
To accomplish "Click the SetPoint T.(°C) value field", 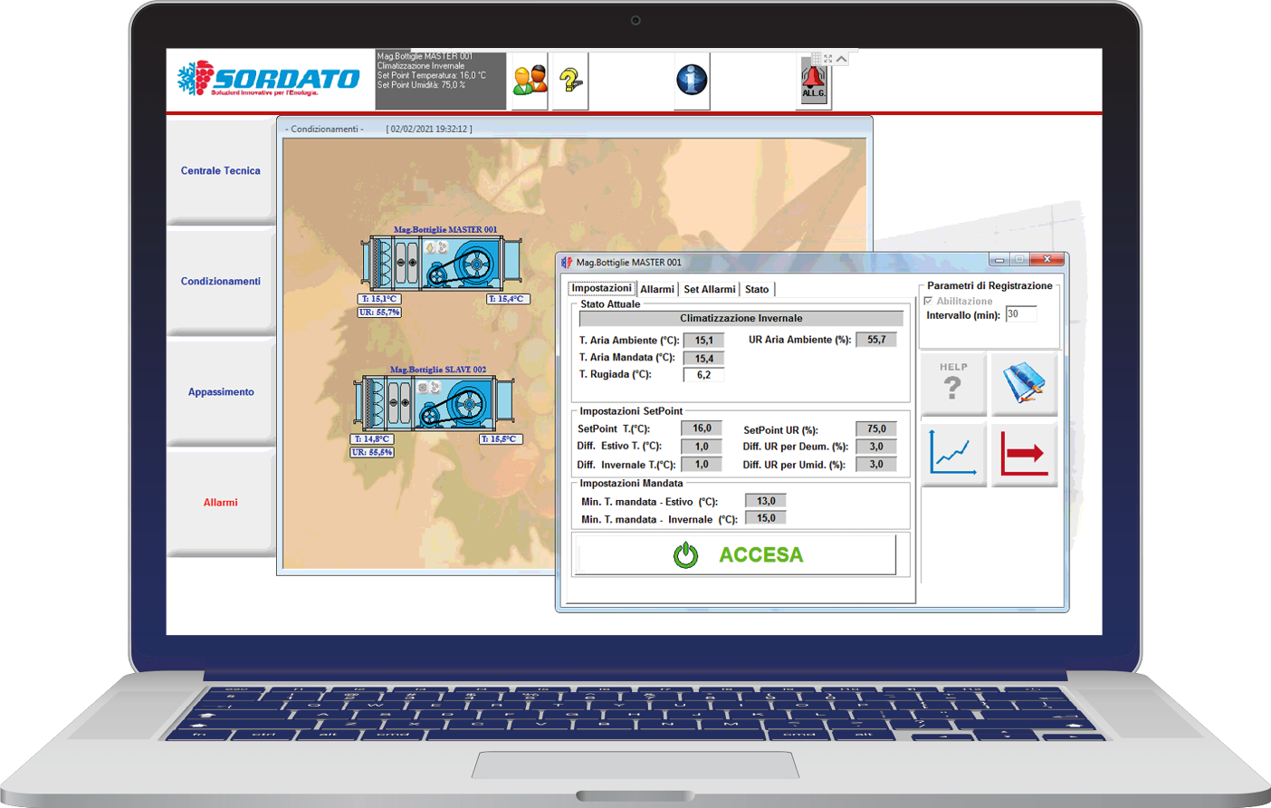I will point(702,428).
